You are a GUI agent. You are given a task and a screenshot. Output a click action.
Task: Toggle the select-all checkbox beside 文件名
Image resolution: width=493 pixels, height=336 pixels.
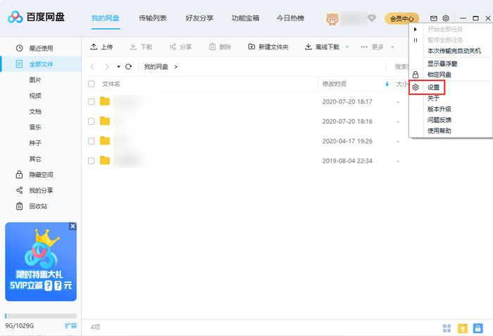[91, 84]
